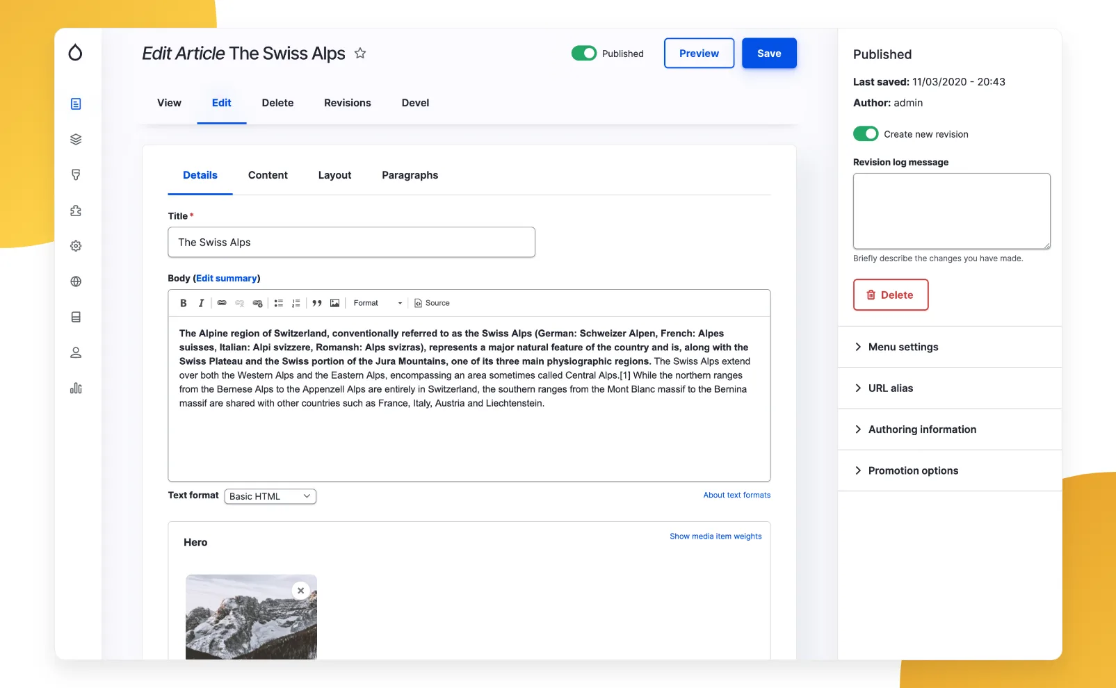Insert an image into the body
Viewport: 1116px width, 688px height.
(x=335, y=303)
